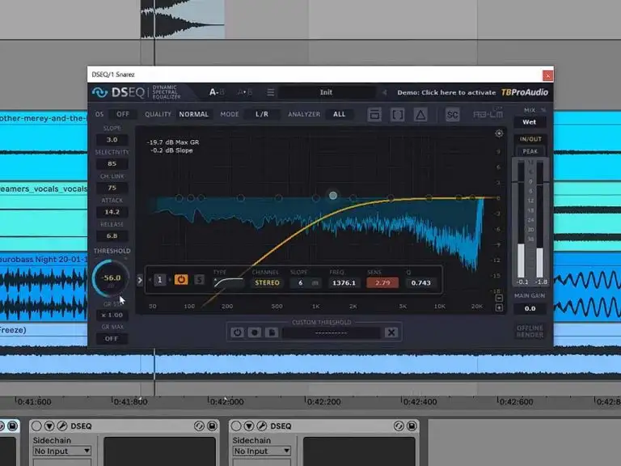The image size is (621, 466).
Task: Click the MAIN GAIN value 0.0
Action: [530, 308]
